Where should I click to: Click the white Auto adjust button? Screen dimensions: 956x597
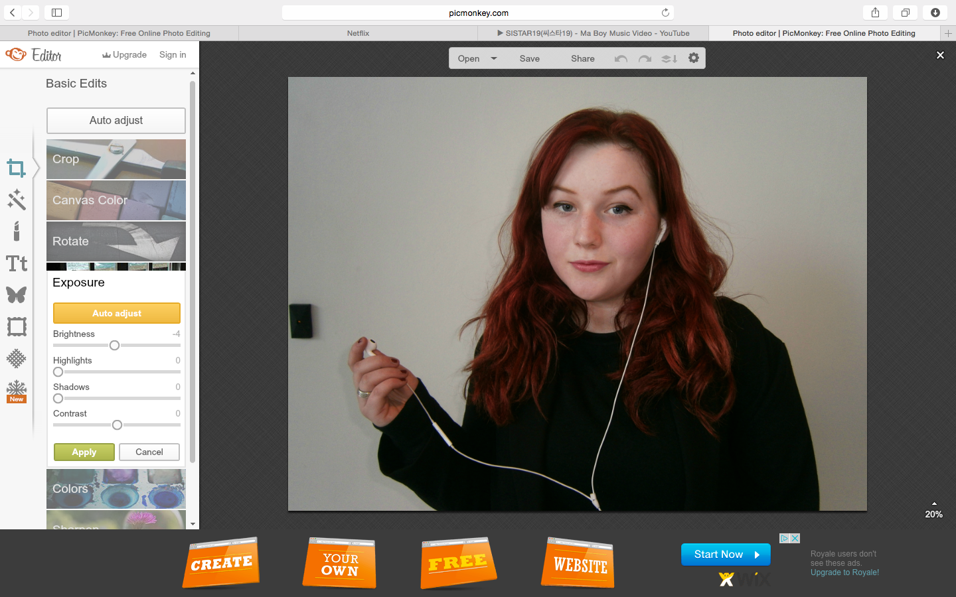click(116, 121)
